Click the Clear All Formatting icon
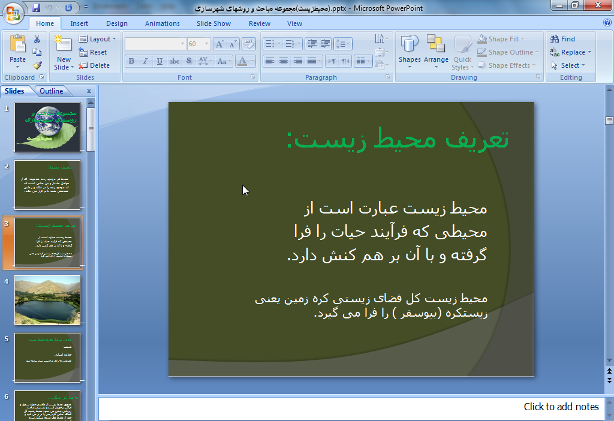This screenshot has height=421, width=614. [249, 44]
